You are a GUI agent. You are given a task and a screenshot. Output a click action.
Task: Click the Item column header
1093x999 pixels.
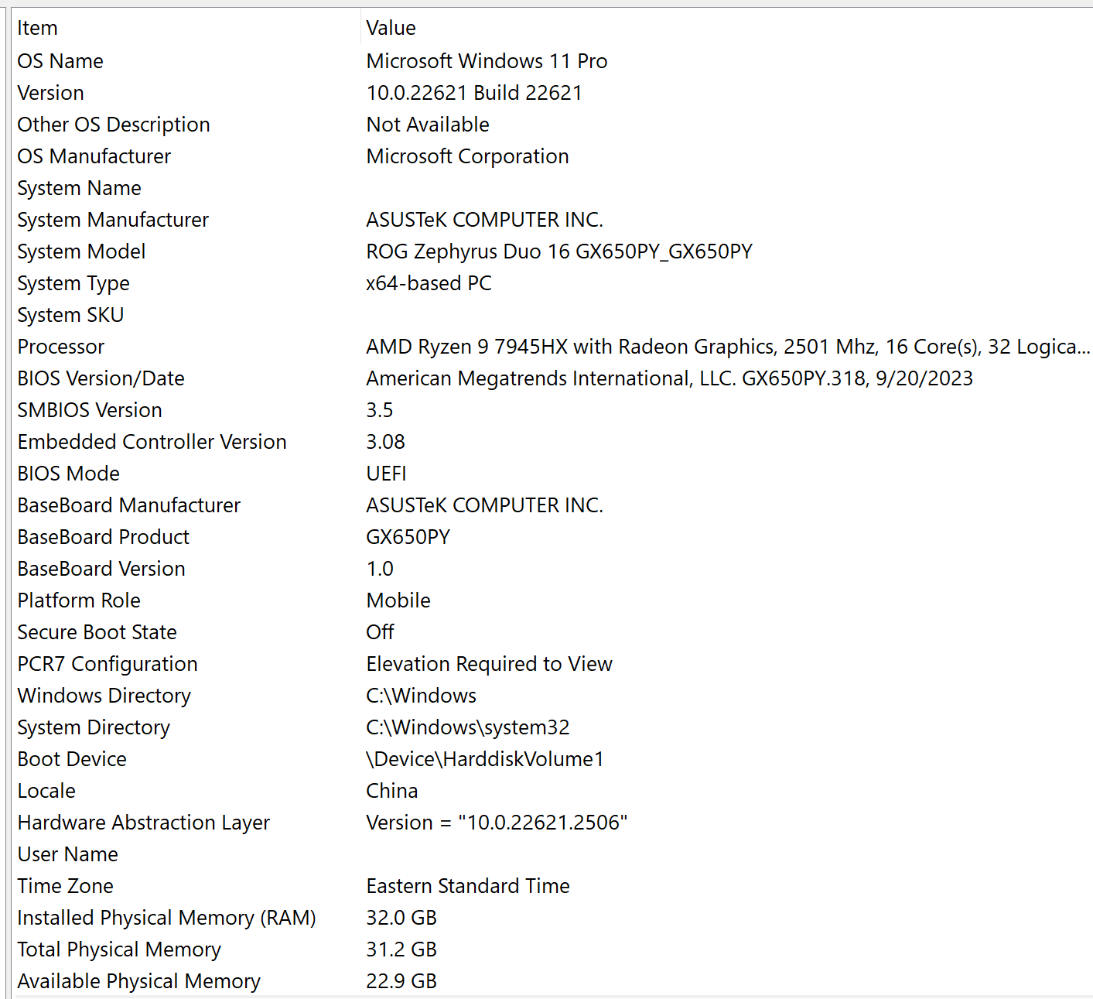pyautogui.click(x=37, y=28)
